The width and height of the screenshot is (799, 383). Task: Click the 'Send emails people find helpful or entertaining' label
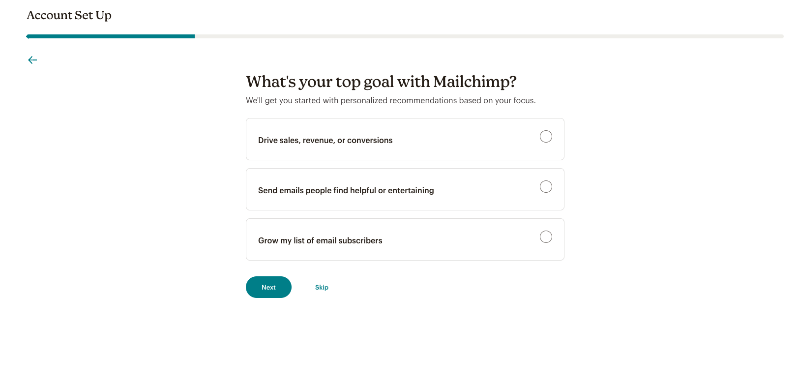346,191
